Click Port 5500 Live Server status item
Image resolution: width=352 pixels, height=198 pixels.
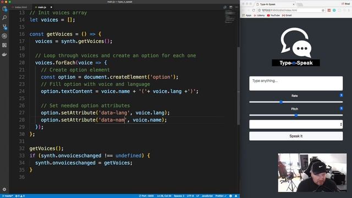click(146, 196)
